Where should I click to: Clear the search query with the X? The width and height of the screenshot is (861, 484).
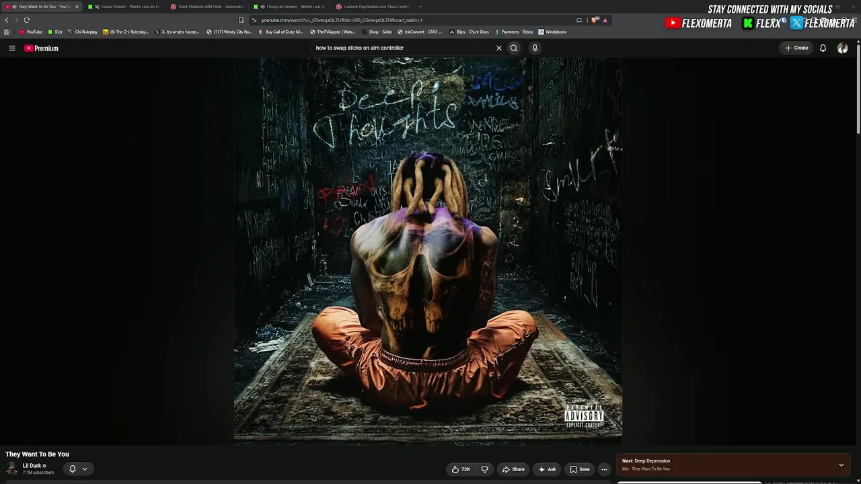tap(499, 48)
